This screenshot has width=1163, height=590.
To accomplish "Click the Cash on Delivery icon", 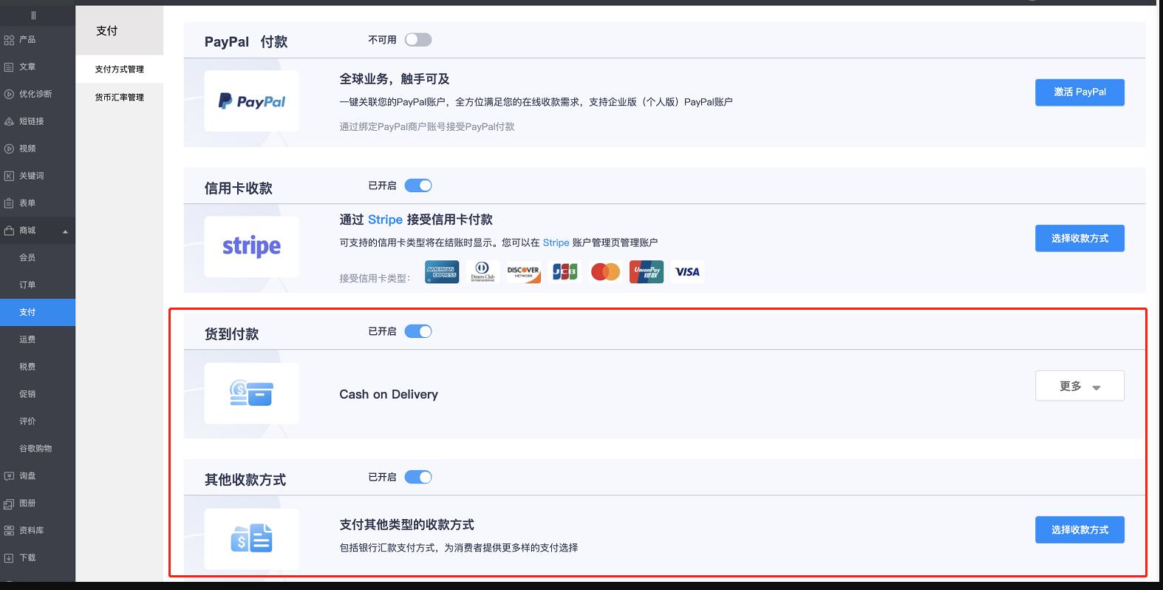I will 251,393.
